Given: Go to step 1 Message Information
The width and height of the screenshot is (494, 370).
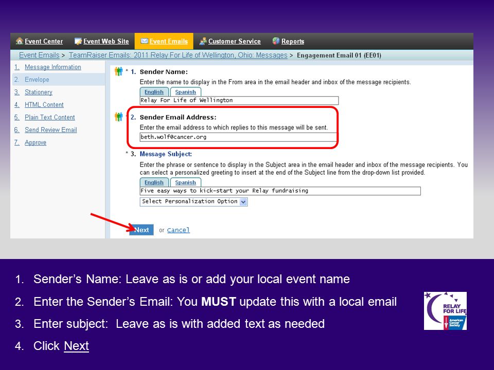Looking at the screenshot, I should tap(53, 67).
